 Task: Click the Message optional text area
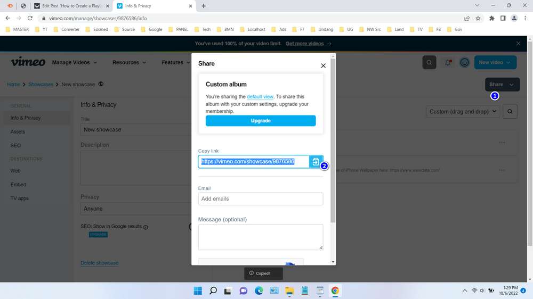[261, 237]
